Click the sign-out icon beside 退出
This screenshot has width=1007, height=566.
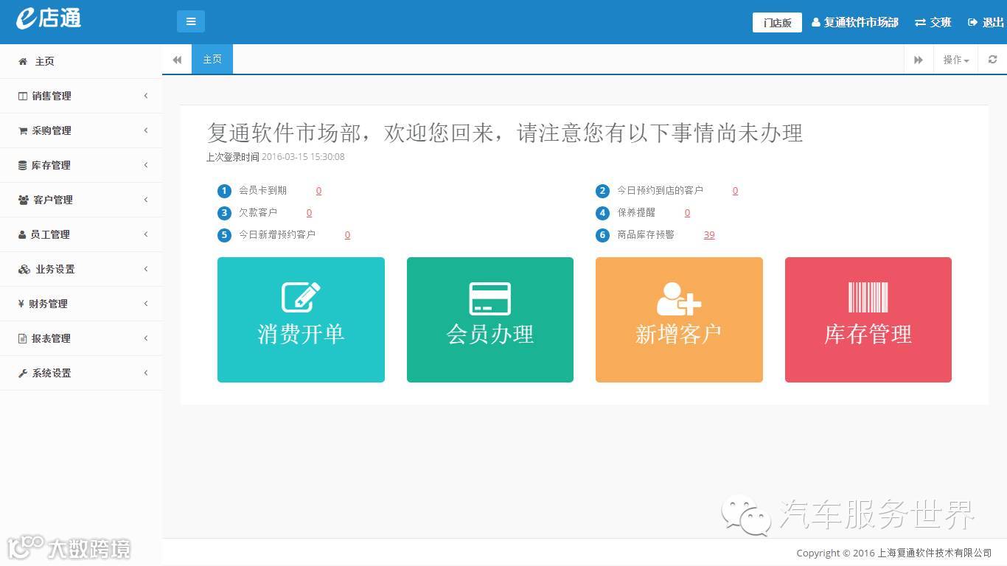(x=972, y=23)
